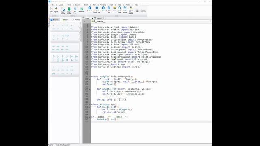This screenshot has width=260, height=146.
Task: Switch to the Toolbox ribbon tab
Action: pyautogui.click(x=128, y=5)
